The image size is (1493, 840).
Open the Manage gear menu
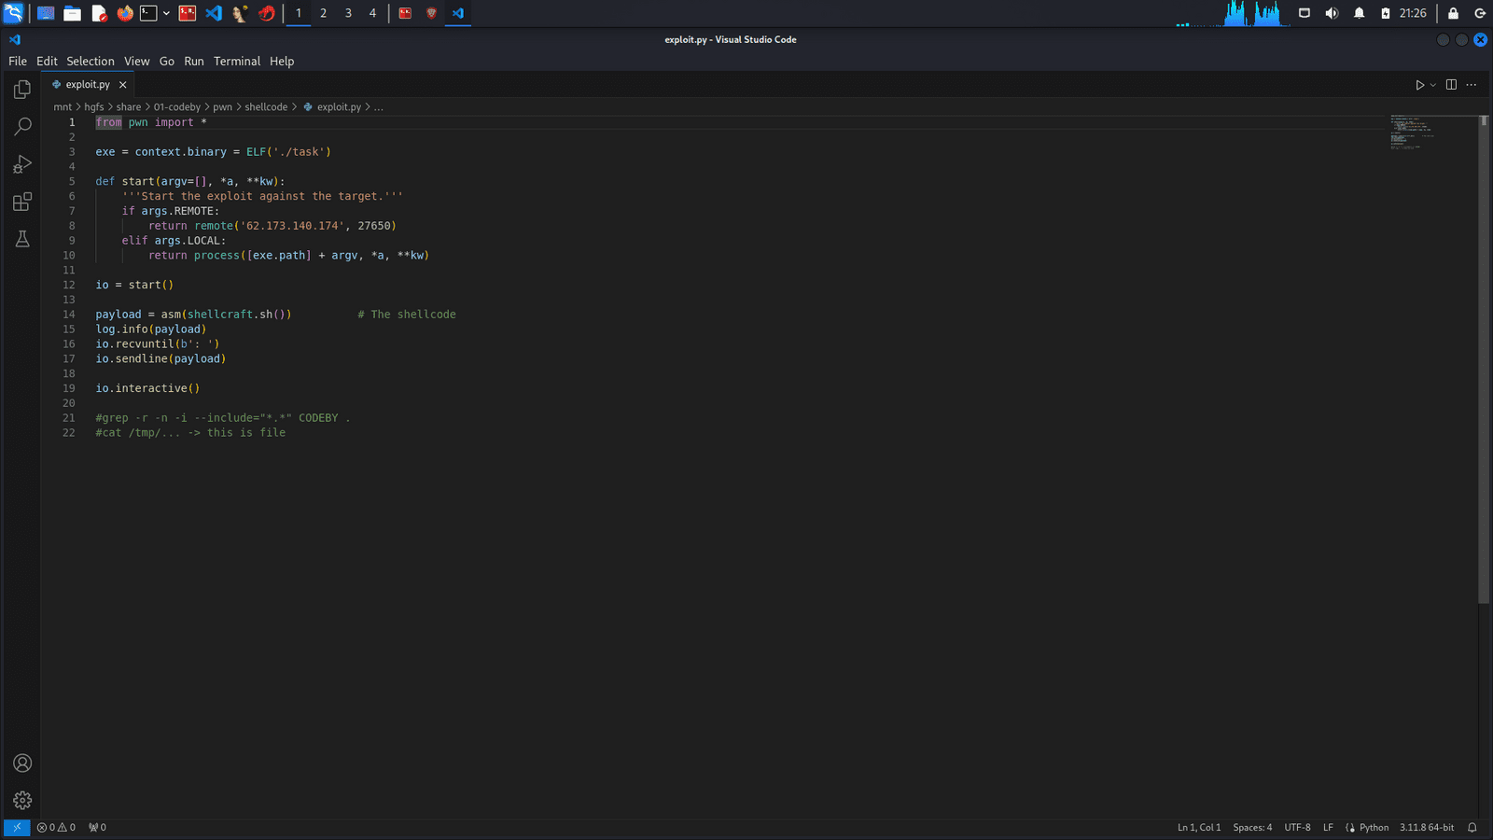(x=22, y=801)
